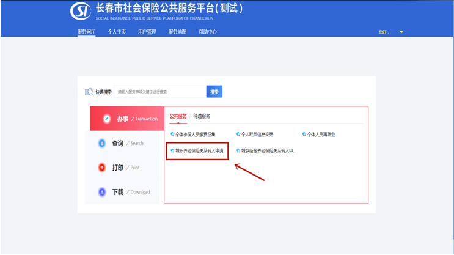Screen dimensions: 454x255
Task: Click the quick search magnifier icon
Action: pos(89,92)
